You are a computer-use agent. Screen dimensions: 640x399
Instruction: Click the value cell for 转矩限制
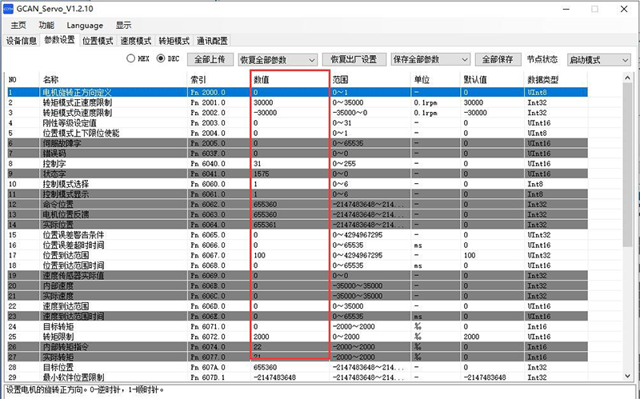pos(288,337)
